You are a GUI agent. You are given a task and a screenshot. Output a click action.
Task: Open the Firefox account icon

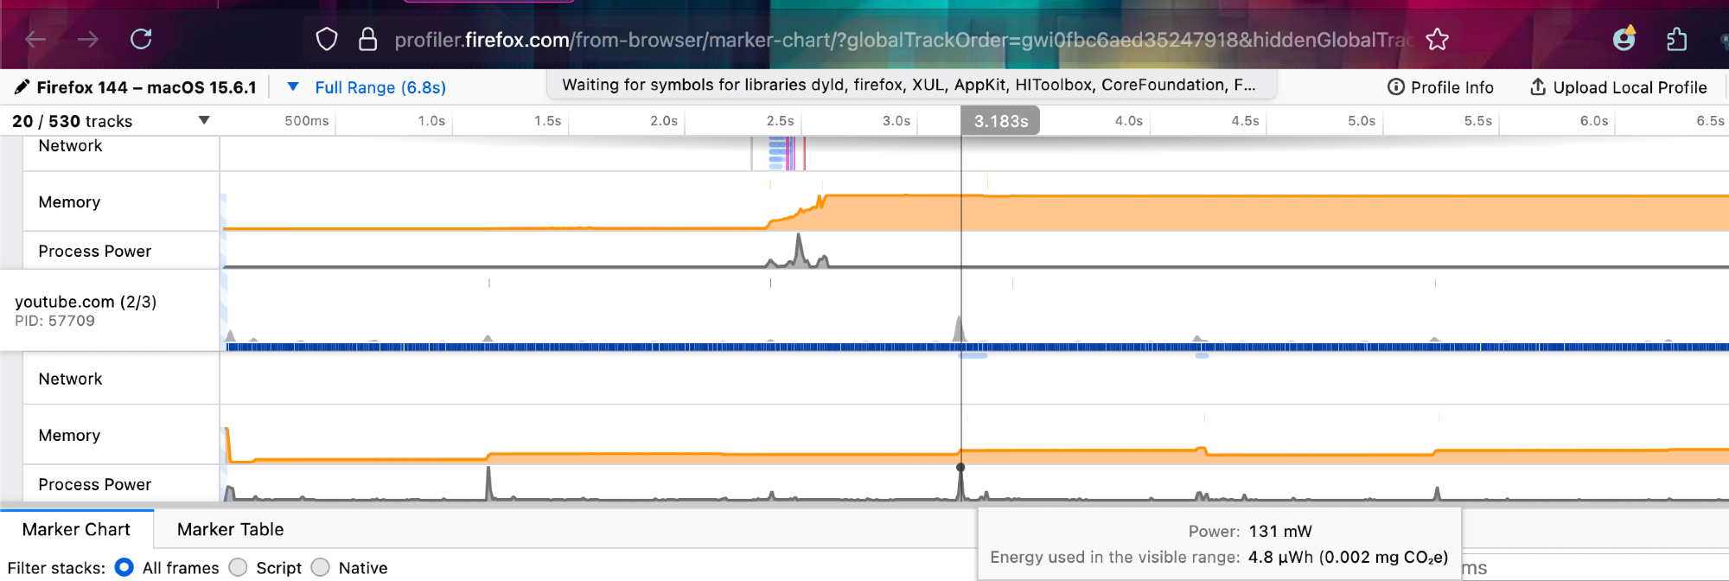pyautogui.click(x=1624, y=39)
